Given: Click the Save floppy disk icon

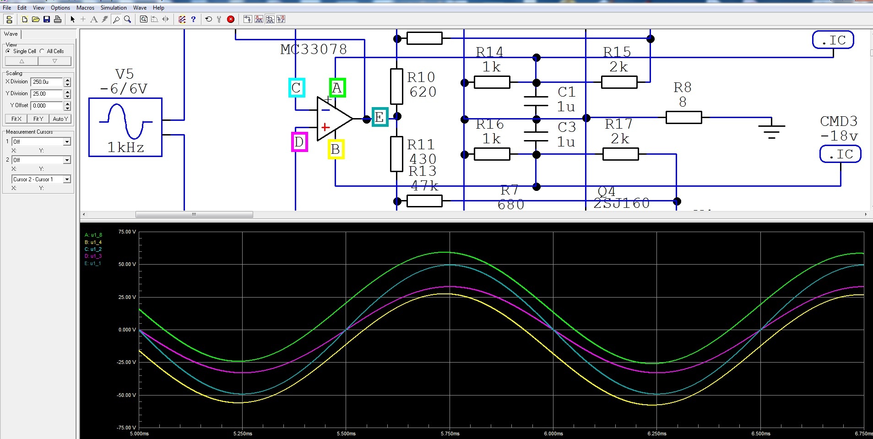Looking at the screenshot, I should [x=46, y=19].
